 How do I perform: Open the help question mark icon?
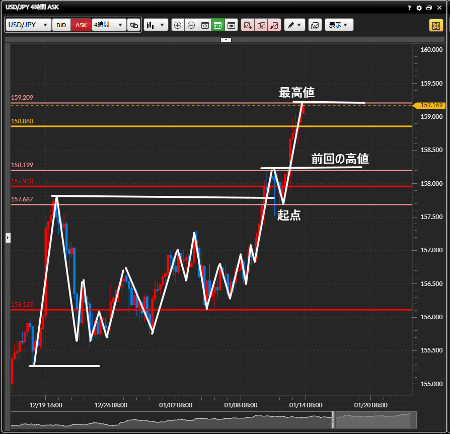(x=409, y=8)
